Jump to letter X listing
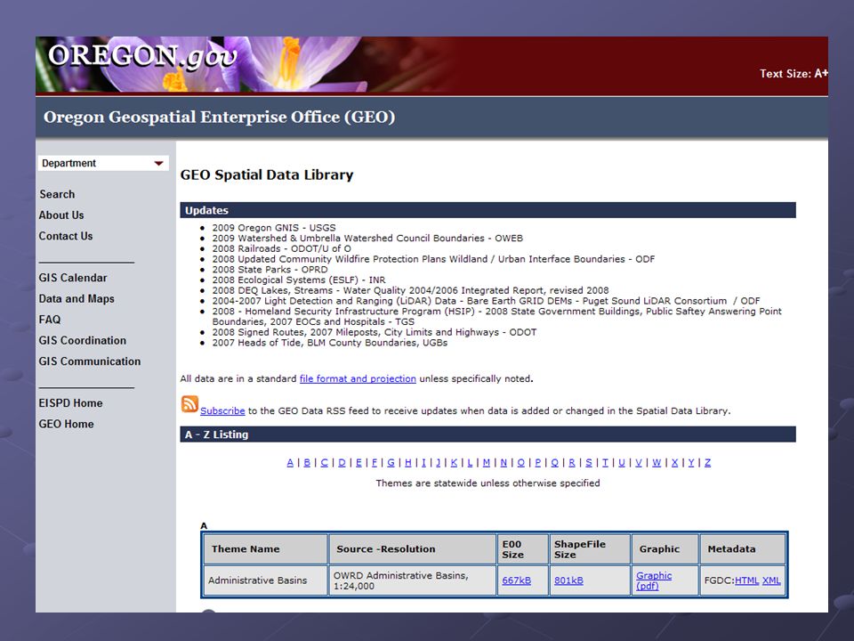This screenshot has width=854, height=641. point(674,462)
